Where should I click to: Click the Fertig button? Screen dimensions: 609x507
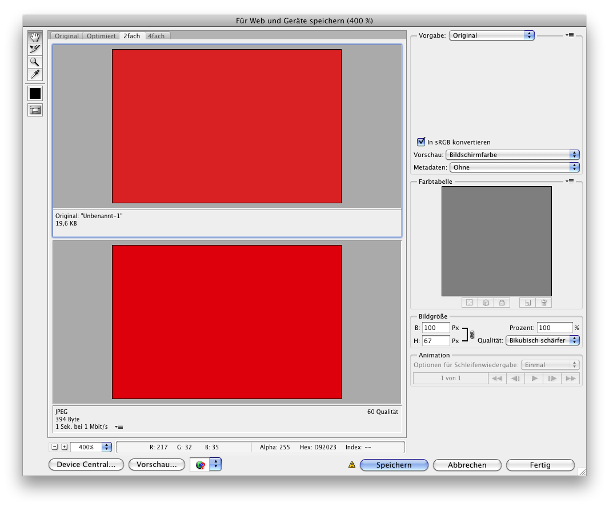(540, 465)
